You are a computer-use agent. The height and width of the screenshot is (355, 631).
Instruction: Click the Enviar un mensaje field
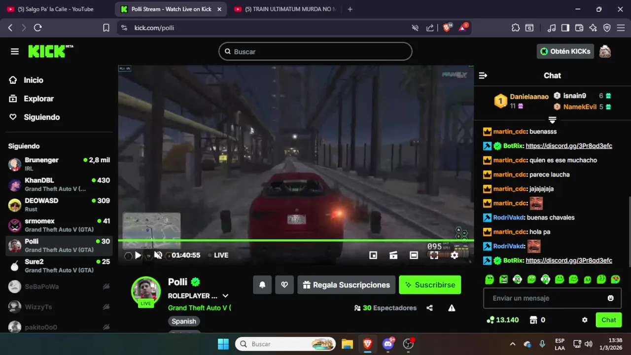pos(552,298)
